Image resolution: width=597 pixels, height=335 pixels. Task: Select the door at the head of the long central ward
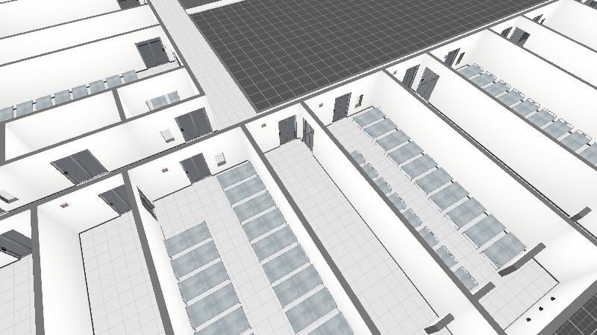point(340,106)
